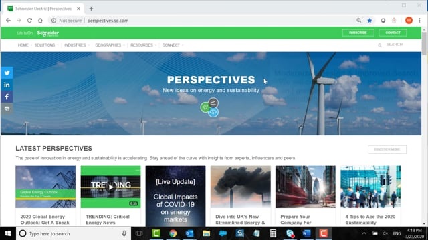Click the bookmark star in address bar

[x=370, y=21]
